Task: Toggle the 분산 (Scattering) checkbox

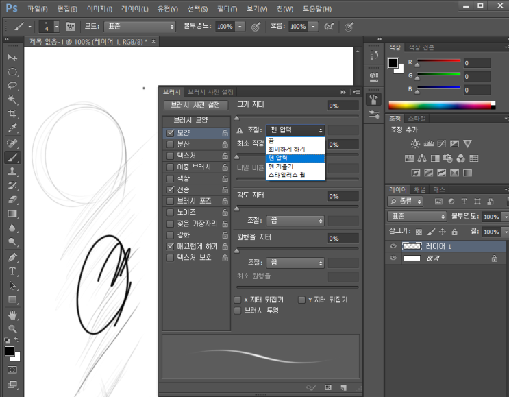Action: [171, 144]
